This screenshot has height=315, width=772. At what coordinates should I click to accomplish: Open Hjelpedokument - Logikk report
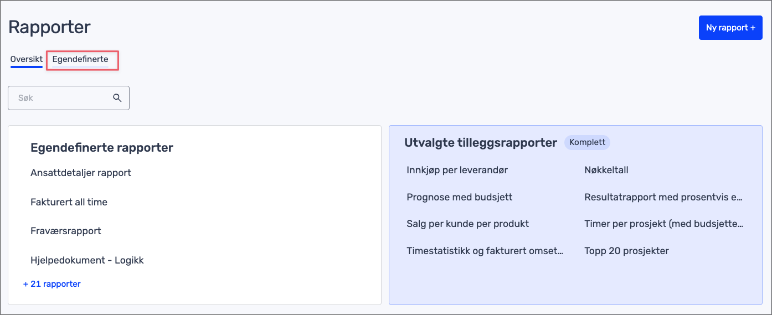pyautogui.click(x=87, y=260)
